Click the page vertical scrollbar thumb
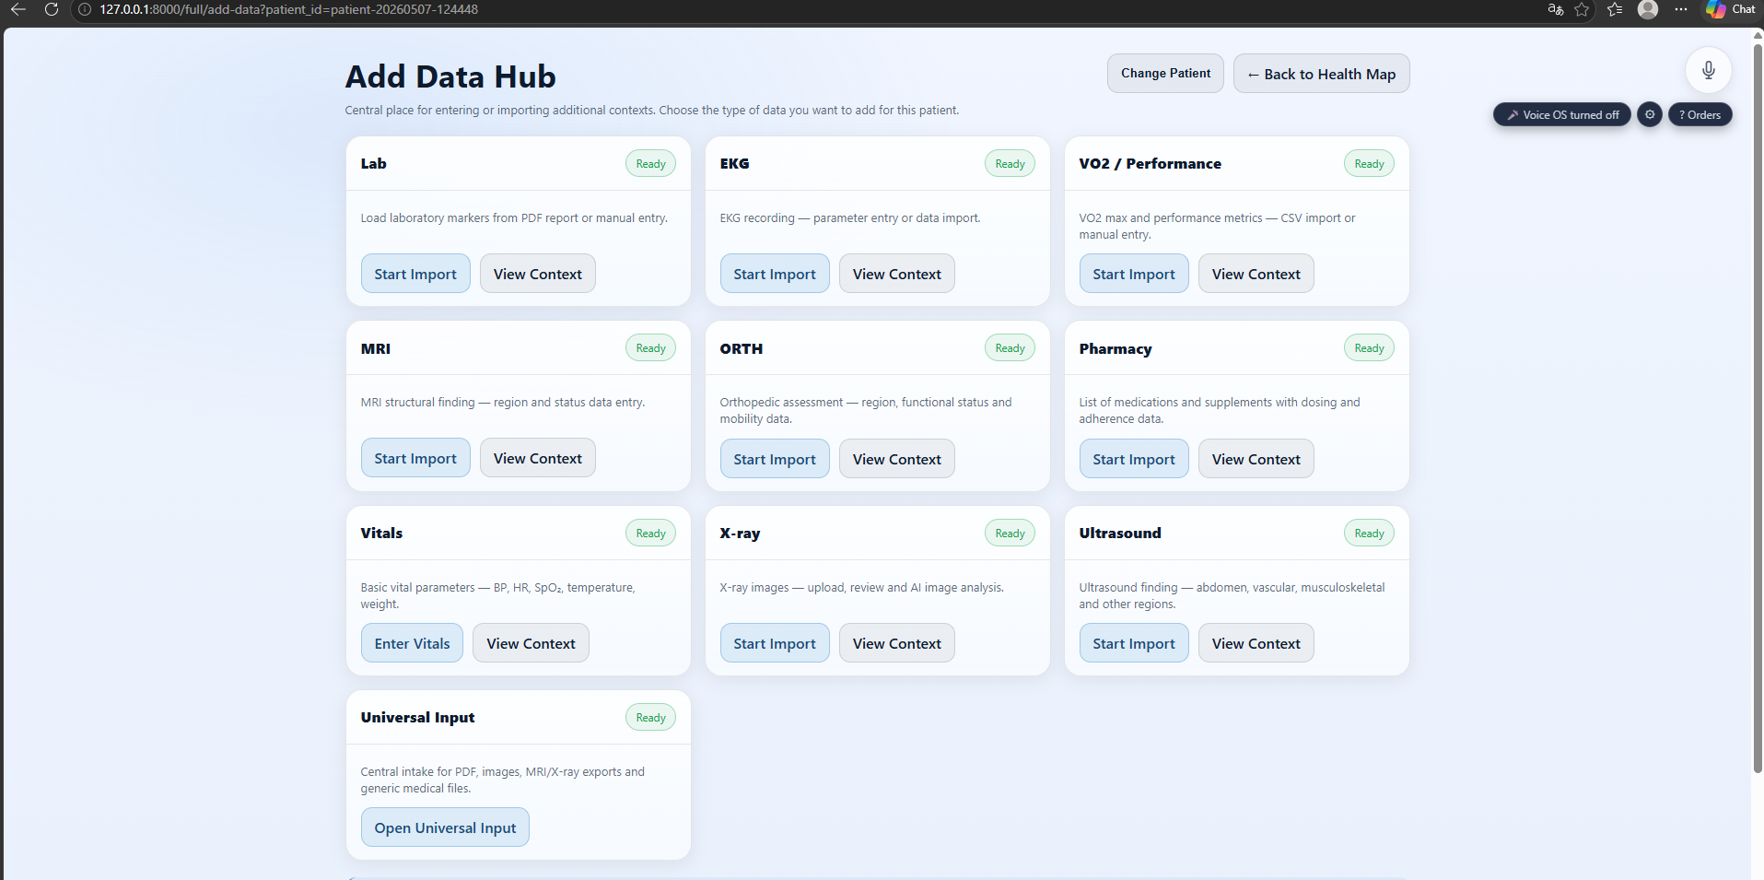The height and width of the screenshot is (880, 1764). [1758, 407]
